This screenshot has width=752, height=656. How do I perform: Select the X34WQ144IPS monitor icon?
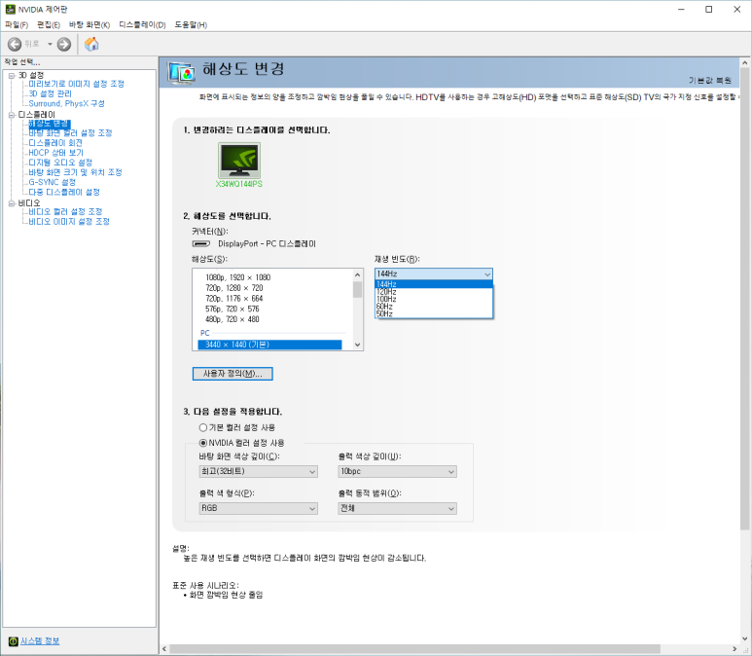pyautogui.click(x=239, y=161)
